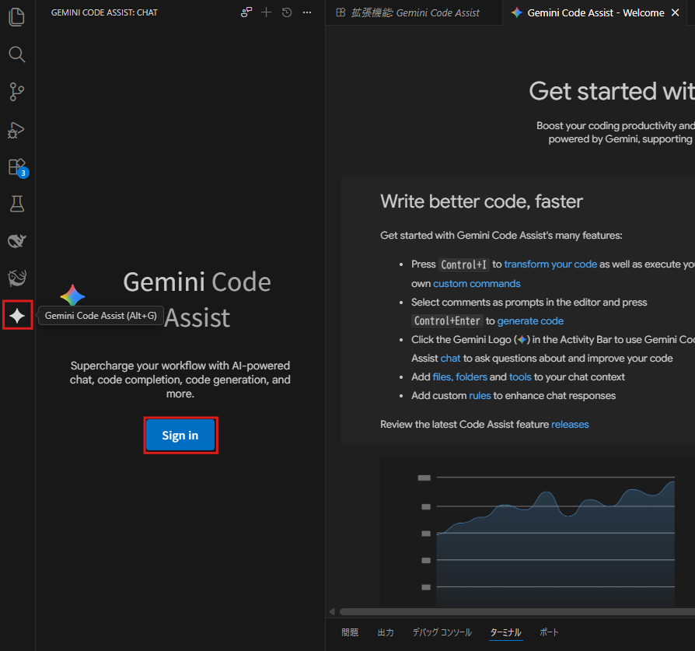This screenshot has width=695, height=651.
Task: Open chat history clock icon
Action: click(287, 12)
